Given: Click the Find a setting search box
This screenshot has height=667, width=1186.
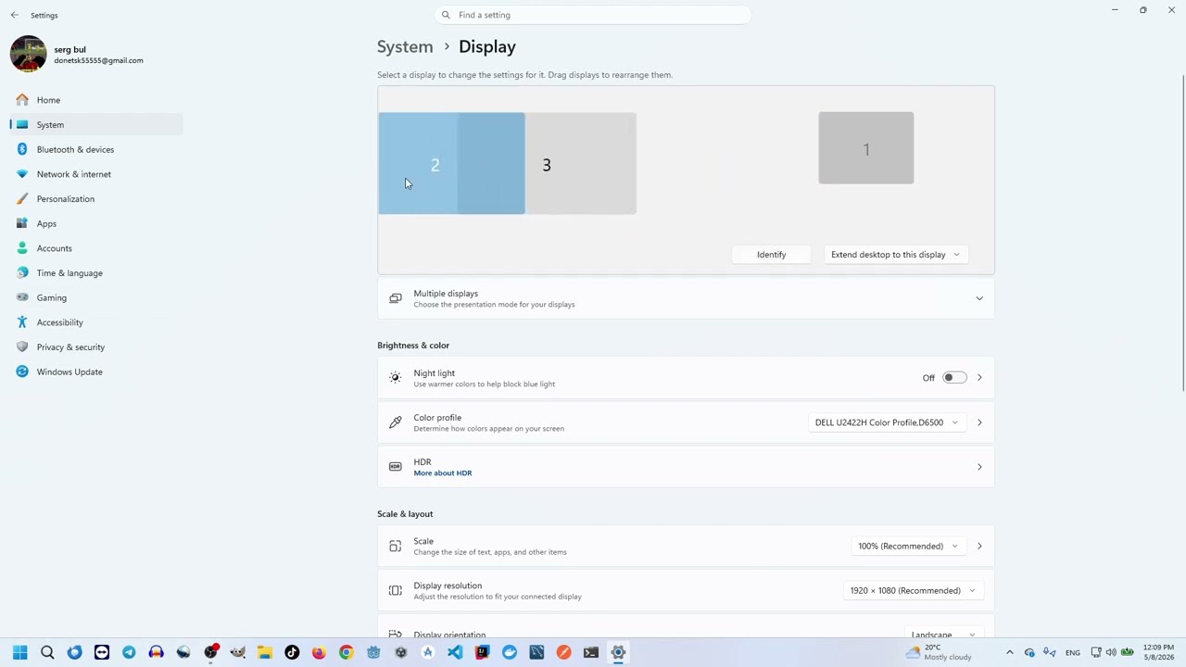Looking at the screenshot, I should pyautogui.click(x=593, y=15).
